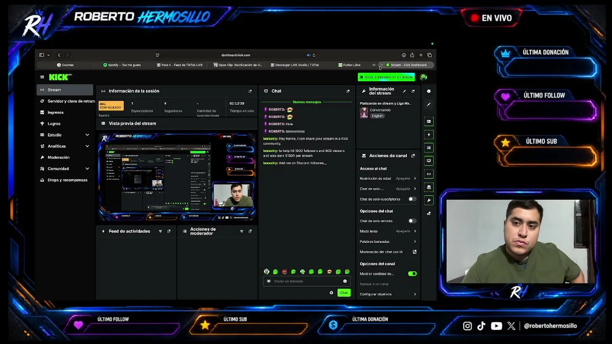Toggle the list icon in right rail

pyautogui.click(x=429, y=148)
